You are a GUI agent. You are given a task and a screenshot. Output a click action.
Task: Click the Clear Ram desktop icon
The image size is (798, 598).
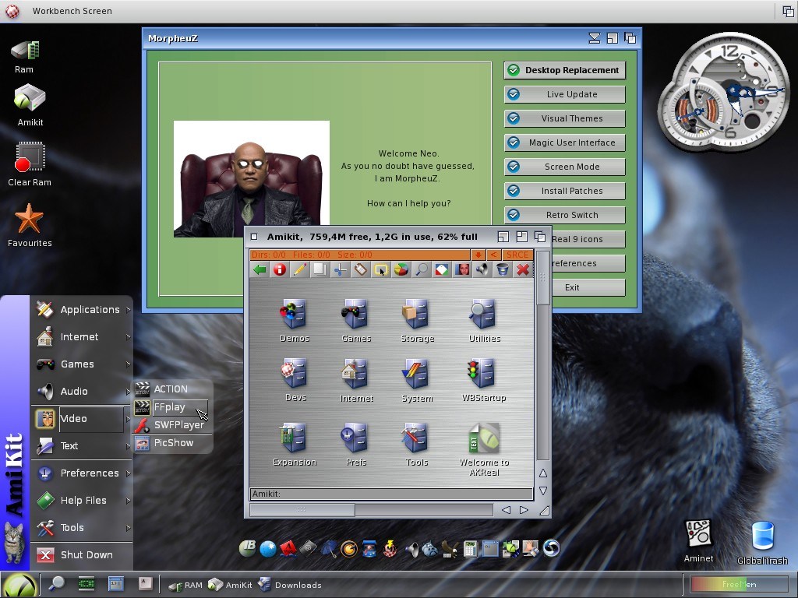pyautogui.click(x=30, y=164)
